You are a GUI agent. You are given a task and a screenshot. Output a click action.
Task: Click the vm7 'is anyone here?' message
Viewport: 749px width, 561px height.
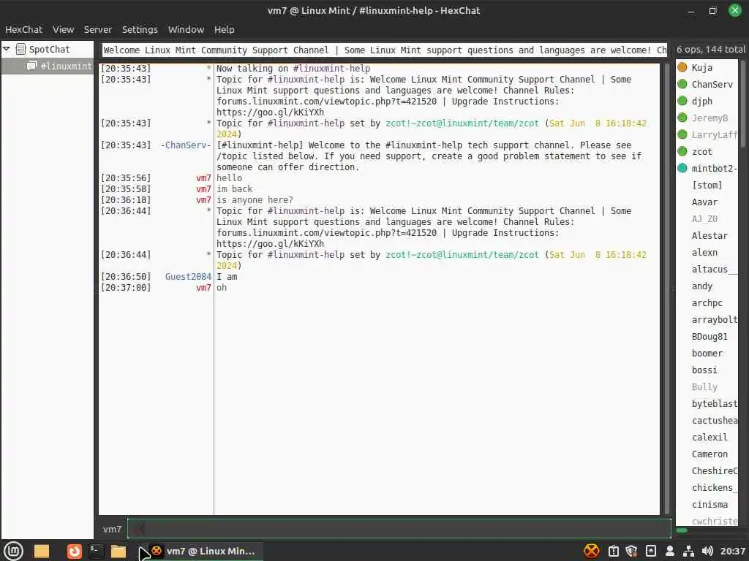coord(255,200)
